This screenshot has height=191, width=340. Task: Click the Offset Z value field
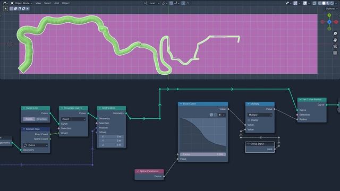pyautogui.click(x=112, y=145)
